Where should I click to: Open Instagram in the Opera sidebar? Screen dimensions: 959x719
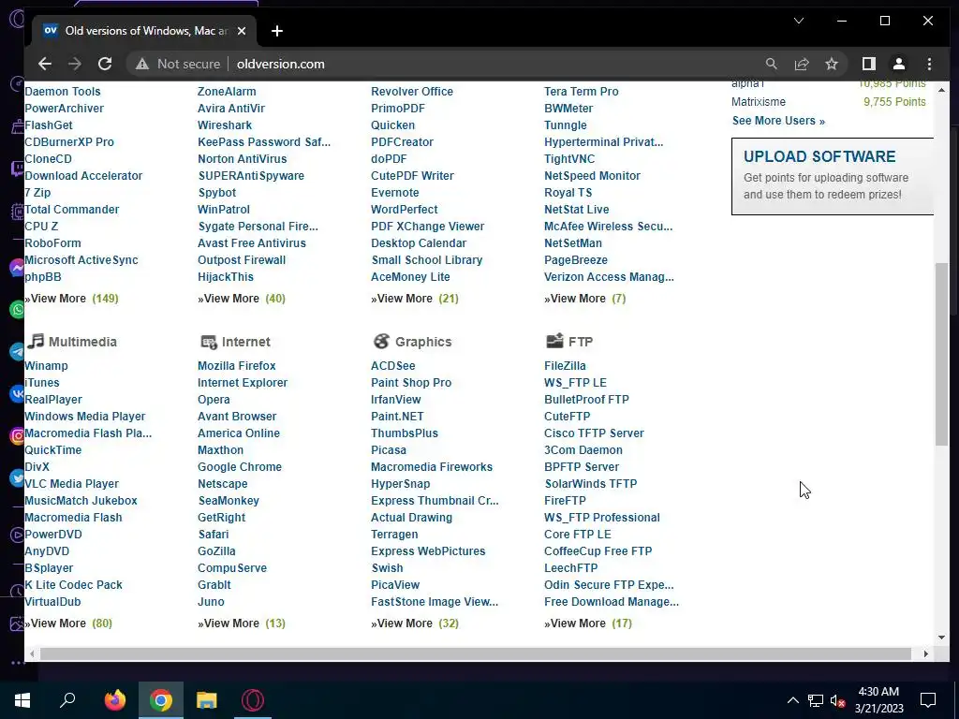tap(17, 436)
